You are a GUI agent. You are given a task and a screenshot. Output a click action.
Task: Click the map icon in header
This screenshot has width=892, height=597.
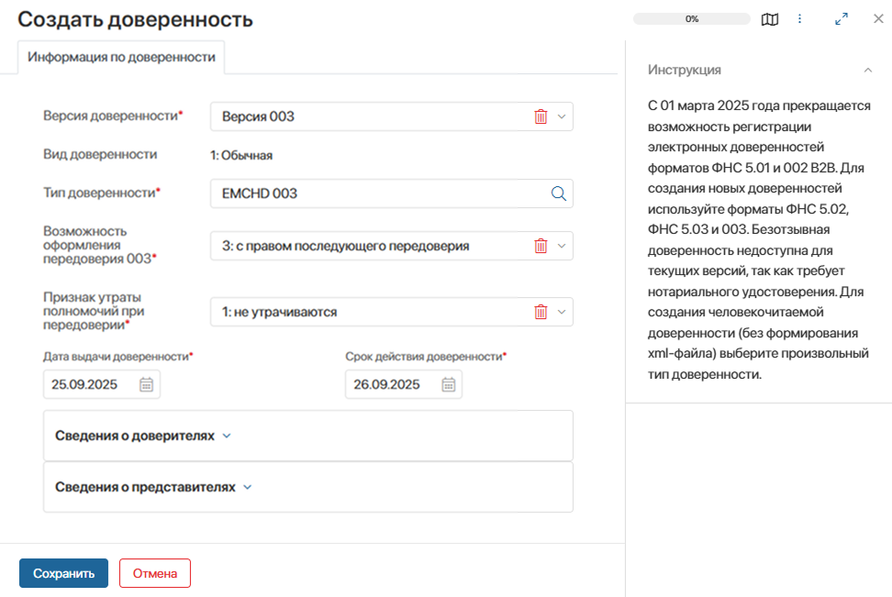pos(770,19)
